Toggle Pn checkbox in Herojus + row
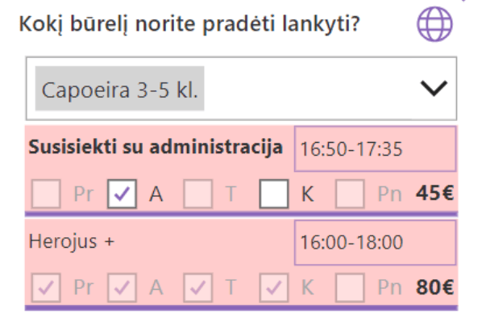This screenshot has width=482, height=322. 350,287
